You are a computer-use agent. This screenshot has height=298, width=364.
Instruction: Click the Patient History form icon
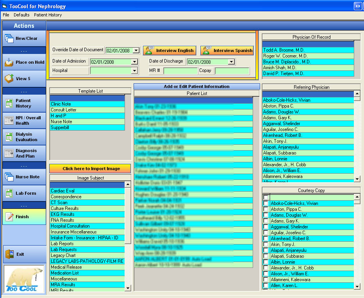coord(9,103)
